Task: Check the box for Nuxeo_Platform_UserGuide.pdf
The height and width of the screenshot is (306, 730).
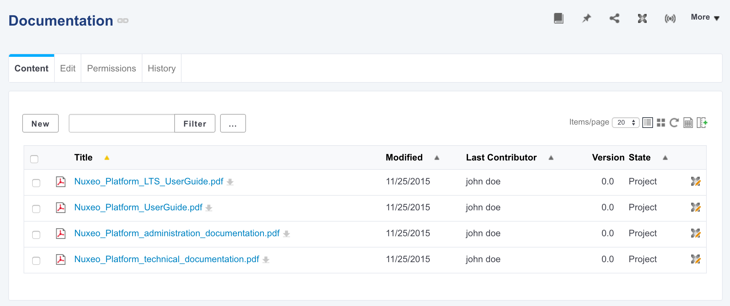Action: pos(36,209)
